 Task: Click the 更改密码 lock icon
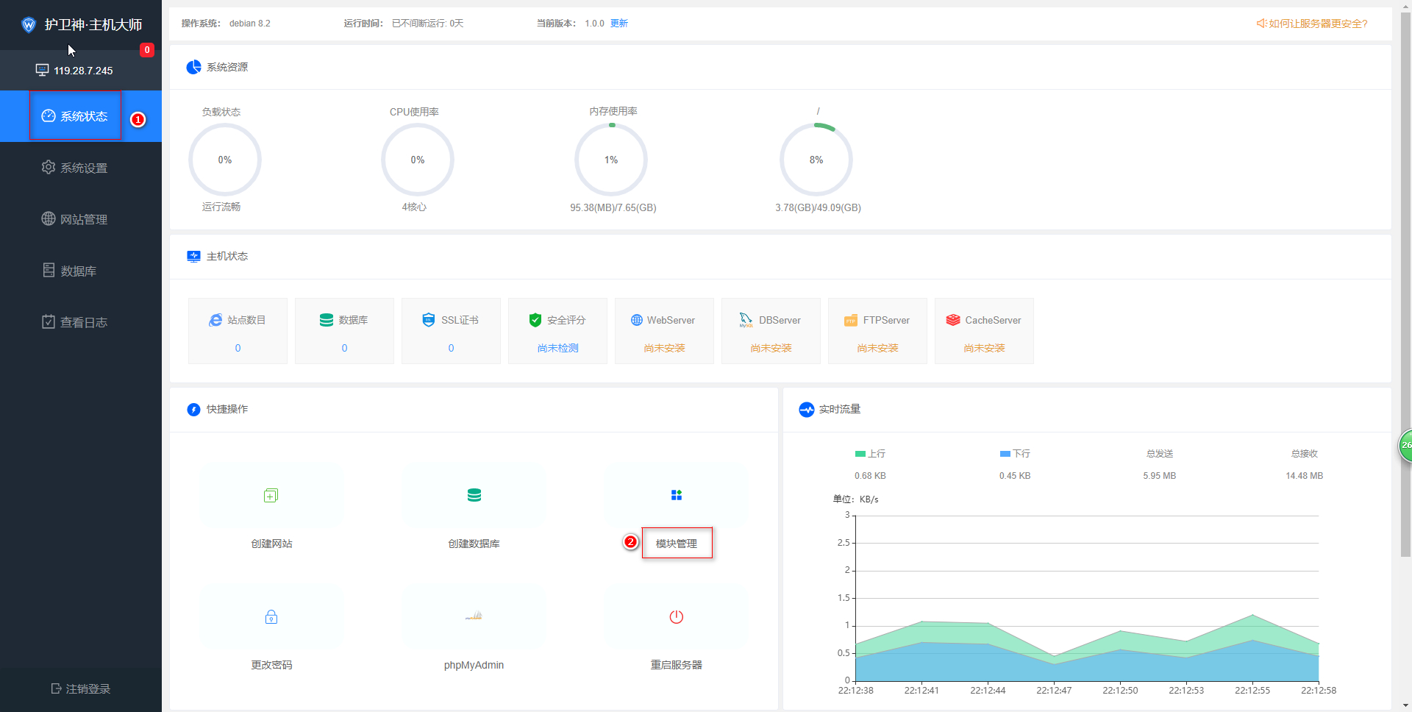(271, 616)
